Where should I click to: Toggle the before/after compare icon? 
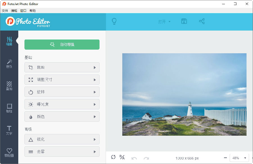(x=122, y=157)
